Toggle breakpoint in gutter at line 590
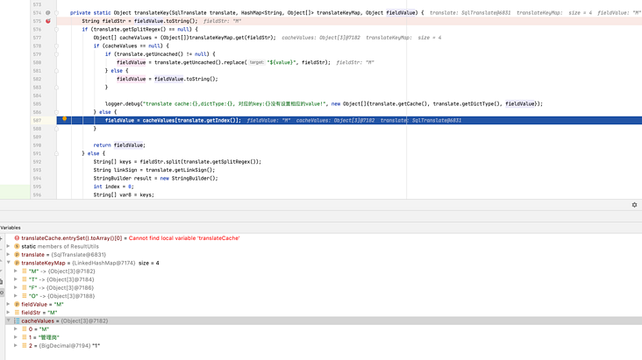 47,145
